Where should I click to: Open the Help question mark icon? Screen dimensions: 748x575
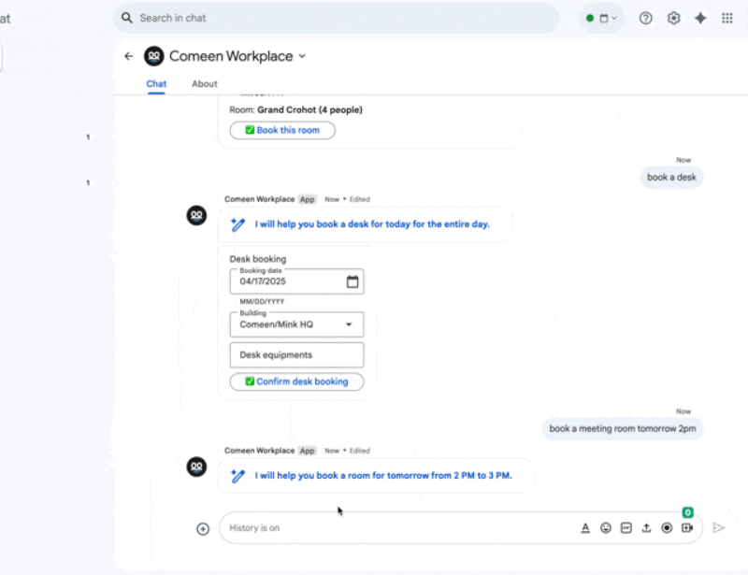click(645, 18)
